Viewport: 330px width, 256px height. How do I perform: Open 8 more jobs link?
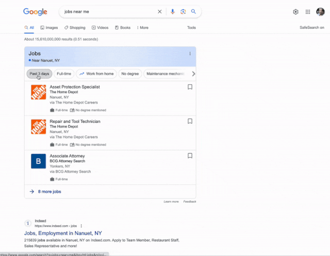(49, 192)
